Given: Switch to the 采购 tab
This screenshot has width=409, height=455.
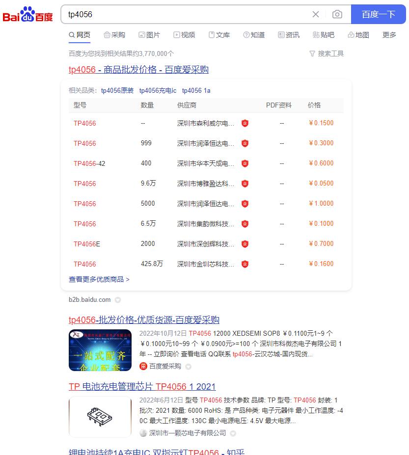Looking at the screenshot, I should click(114, 35).
